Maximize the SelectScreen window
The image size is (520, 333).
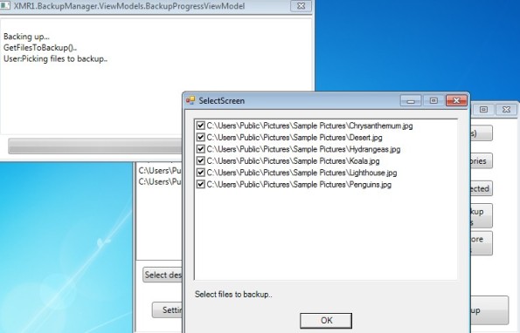pos(433,100)
